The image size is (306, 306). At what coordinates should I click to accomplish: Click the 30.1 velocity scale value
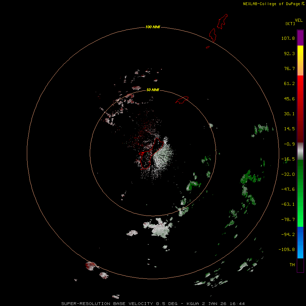pos(289,114)
